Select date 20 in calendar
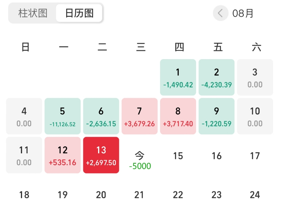The height and width of the screenshot is (214, 284). point(101,195)
